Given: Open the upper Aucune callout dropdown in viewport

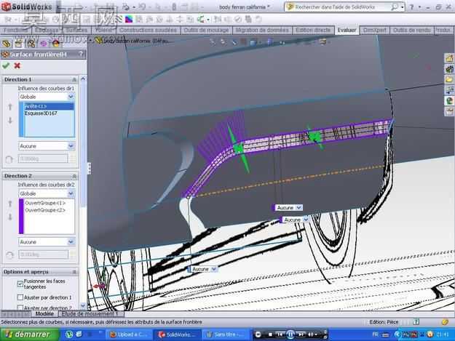Looking at the screenshot, I should point(299,207).
